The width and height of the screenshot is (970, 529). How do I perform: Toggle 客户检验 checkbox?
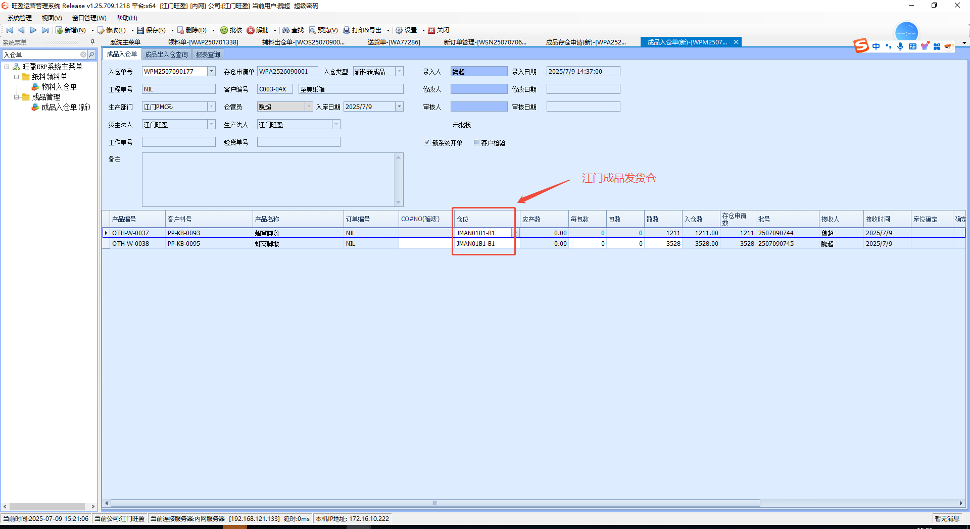click(476, 142)
